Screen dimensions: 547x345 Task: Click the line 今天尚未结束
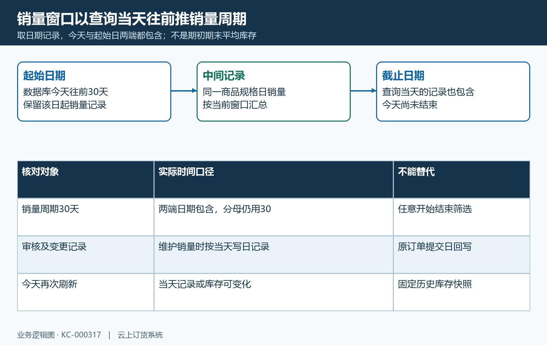click(410, 105)
